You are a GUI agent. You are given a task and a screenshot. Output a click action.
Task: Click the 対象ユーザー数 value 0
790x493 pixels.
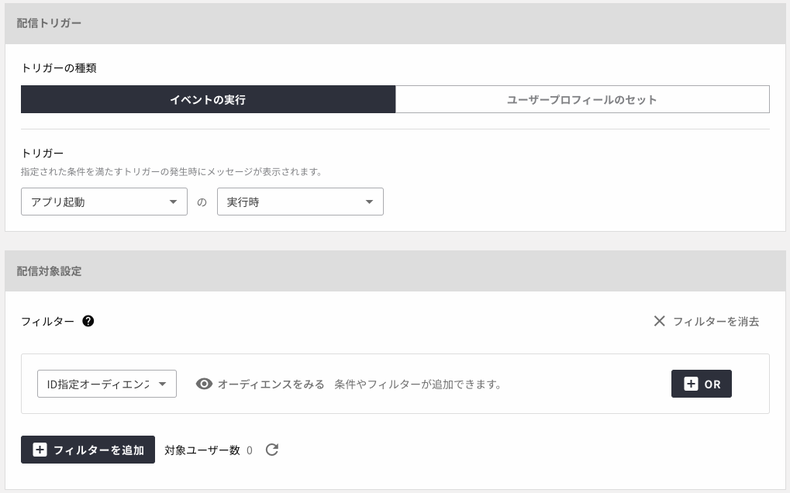tap(250, 450)
